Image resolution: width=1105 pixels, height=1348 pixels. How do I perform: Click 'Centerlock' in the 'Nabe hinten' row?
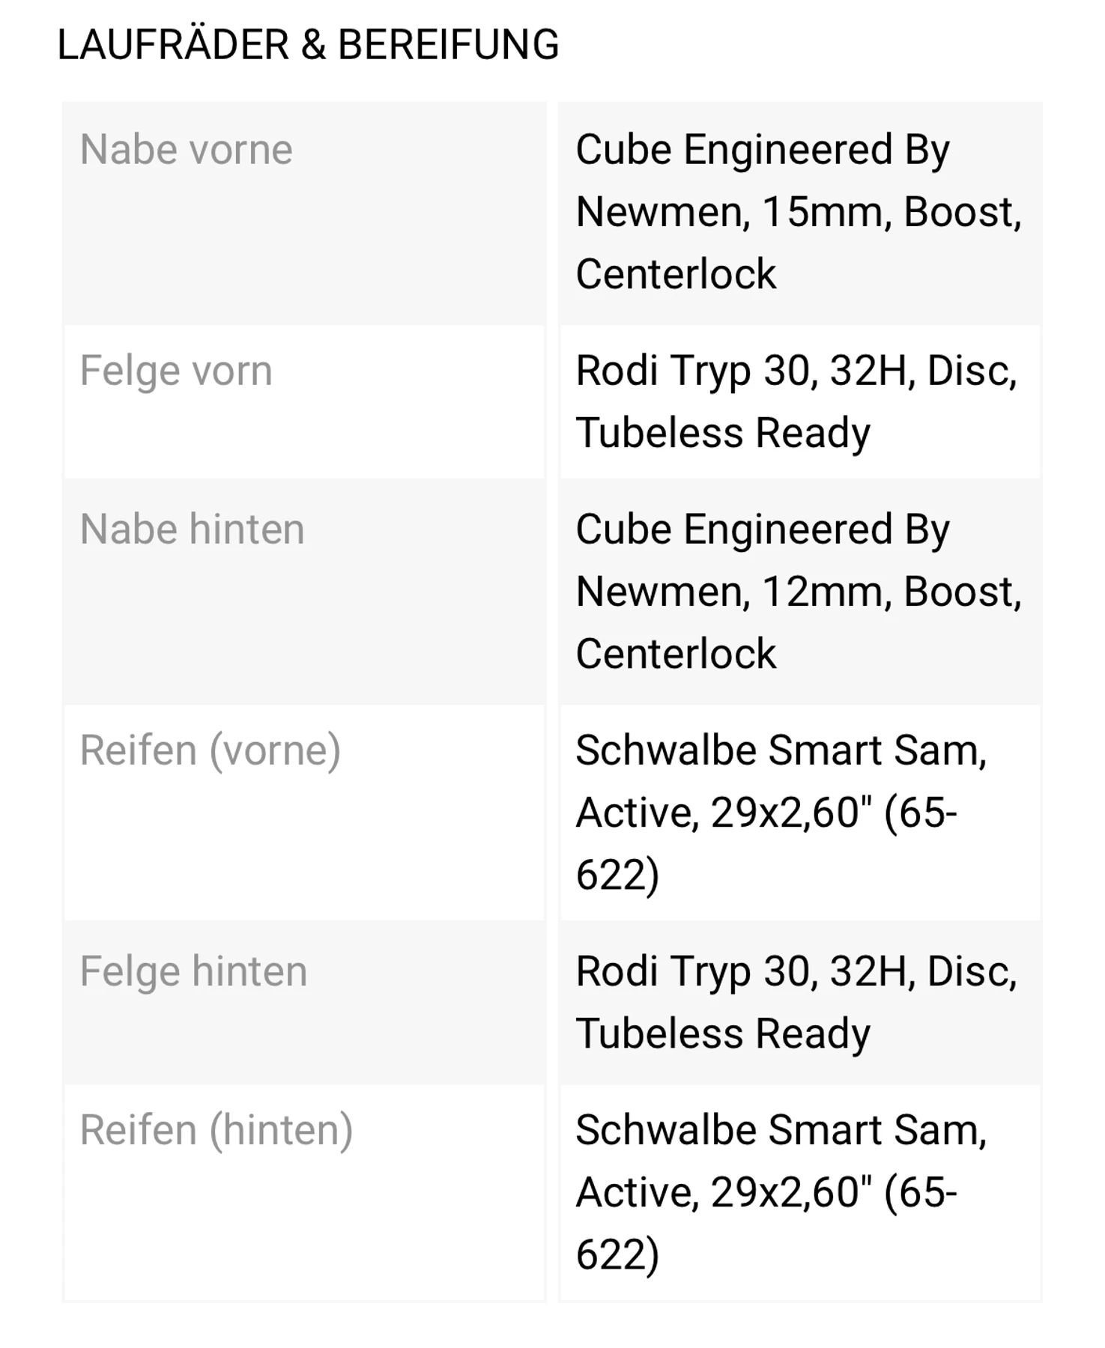tap(676, 654)
